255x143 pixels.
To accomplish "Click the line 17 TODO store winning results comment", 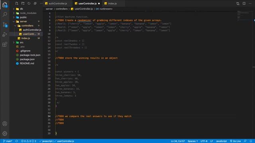I will (86, 58).
